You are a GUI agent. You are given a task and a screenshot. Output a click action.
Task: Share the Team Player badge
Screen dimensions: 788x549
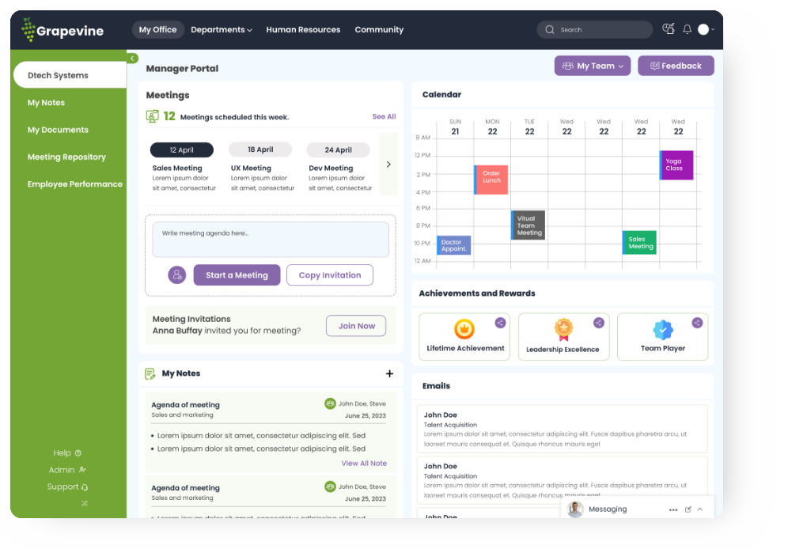coord(697,323)
